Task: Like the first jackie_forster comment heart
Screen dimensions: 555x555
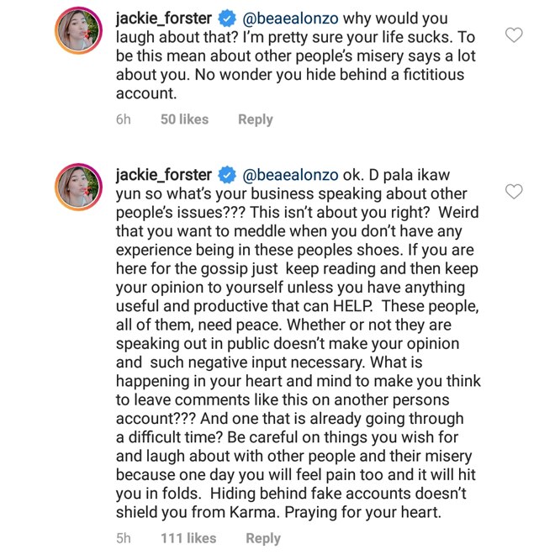Action: coord(514,35)
